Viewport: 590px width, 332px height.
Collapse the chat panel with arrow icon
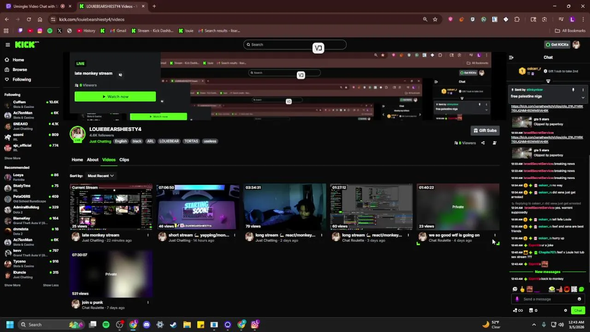pyautogui.click(x=511, y=58)
